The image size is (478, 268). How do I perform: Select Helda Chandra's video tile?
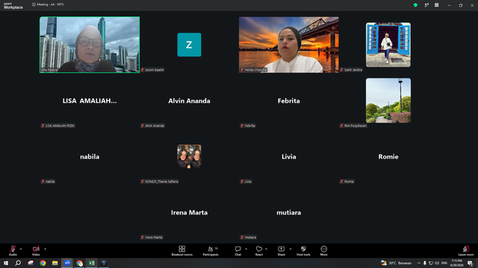(289, 45)
